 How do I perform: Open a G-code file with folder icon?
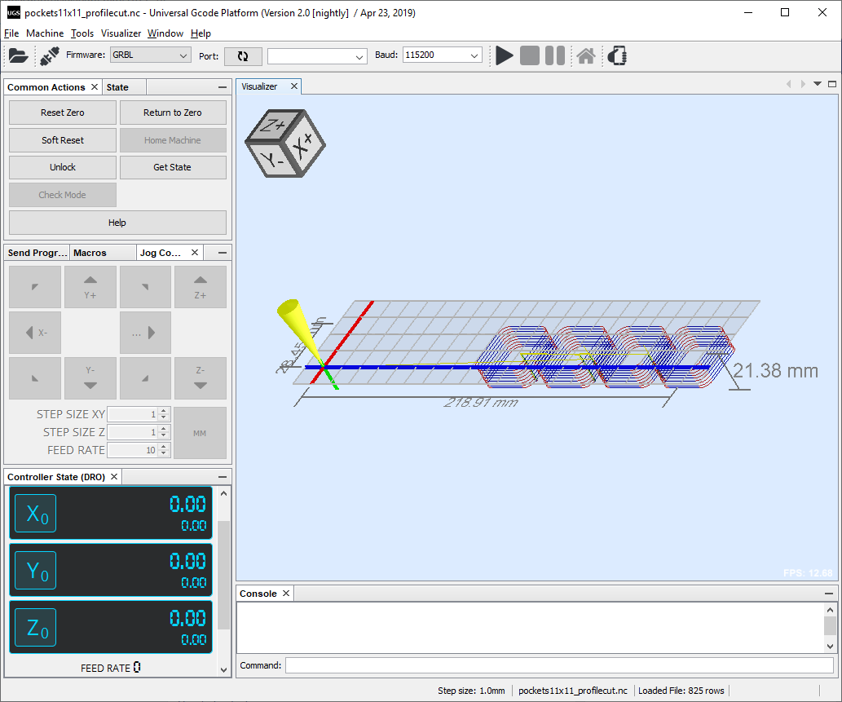click(18, 55)
